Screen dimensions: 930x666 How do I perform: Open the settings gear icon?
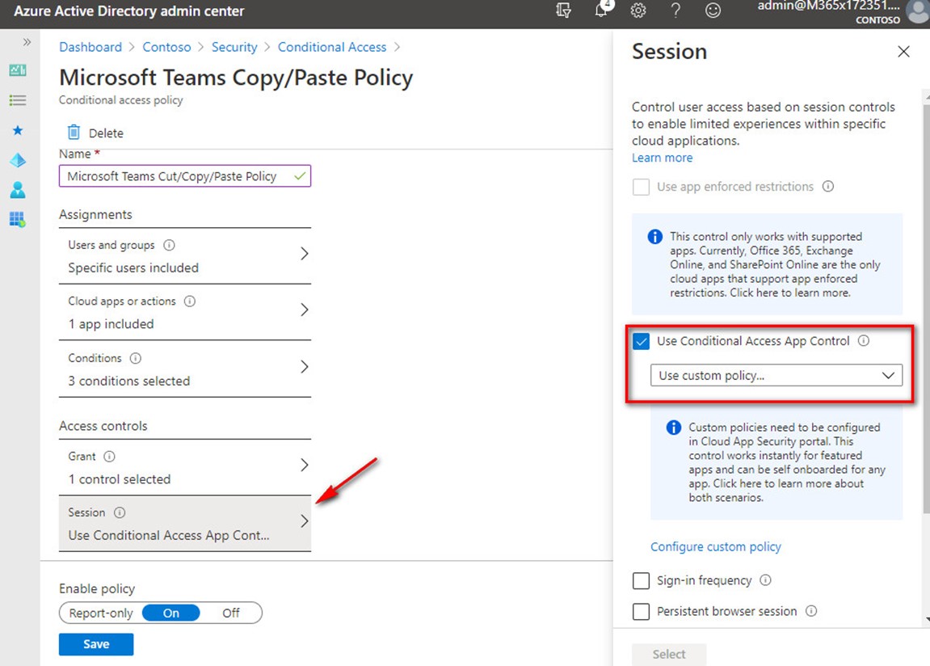[638, 11]
